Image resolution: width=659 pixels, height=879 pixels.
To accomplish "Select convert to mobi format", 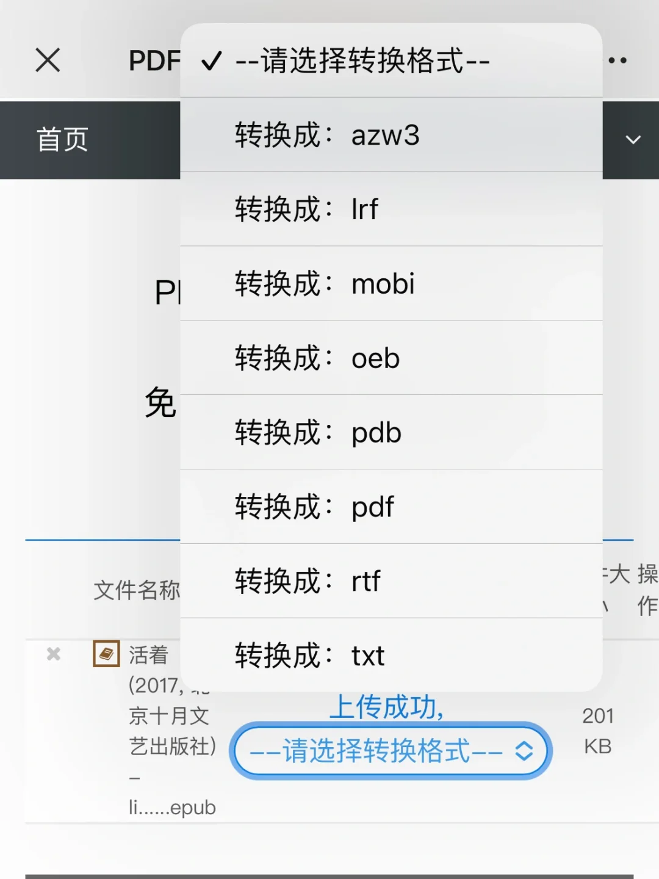I will tap(391, 284).
